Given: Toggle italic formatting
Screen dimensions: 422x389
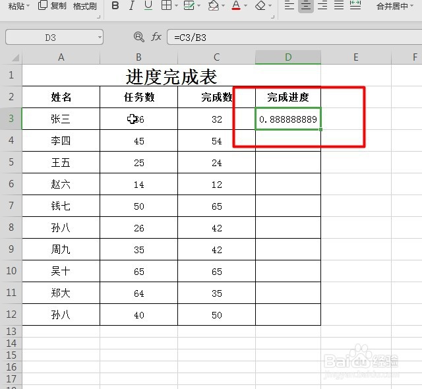Looking at the screenshot, I should click(131, 5).
